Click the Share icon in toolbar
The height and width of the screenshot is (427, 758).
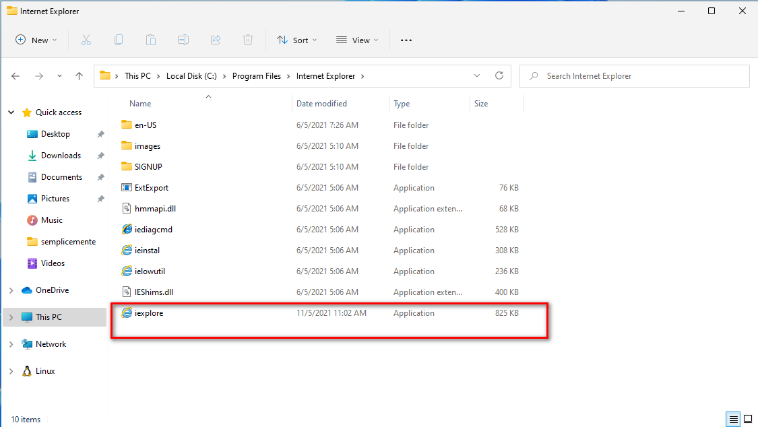tap(216, 40)
